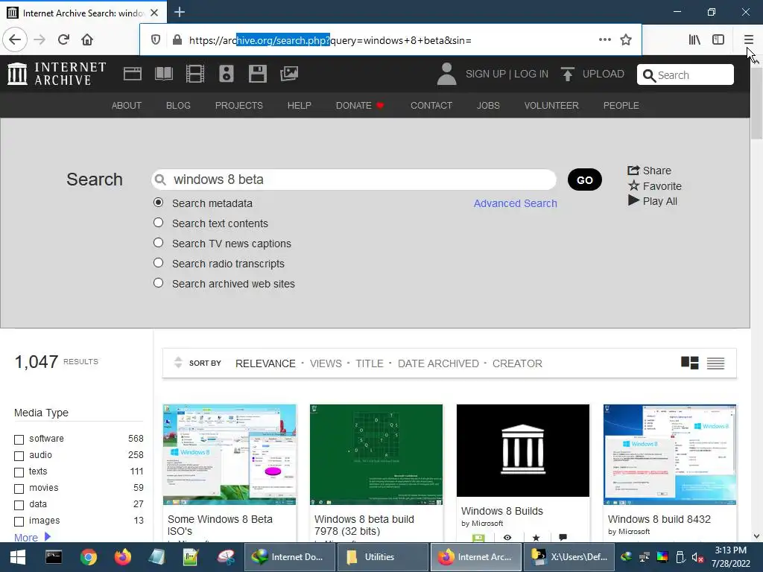Bookmark this page with star icon

tap(626, 40)
